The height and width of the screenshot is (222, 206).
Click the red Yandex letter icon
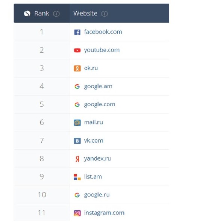pos(77,159)
